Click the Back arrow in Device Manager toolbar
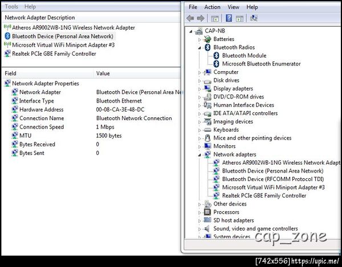This screenshot has width=342, height=267. (x=190, y=18)
